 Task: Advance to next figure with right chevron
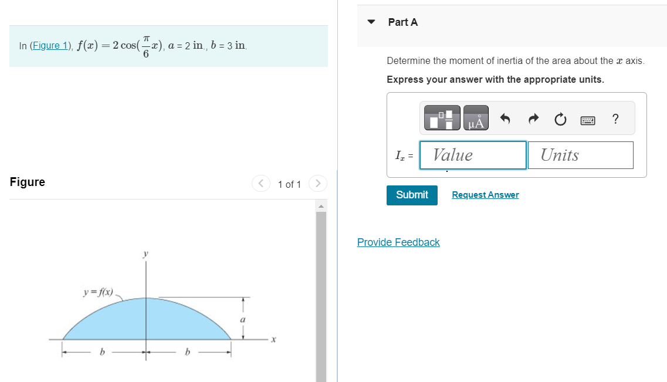coord(317,183)
